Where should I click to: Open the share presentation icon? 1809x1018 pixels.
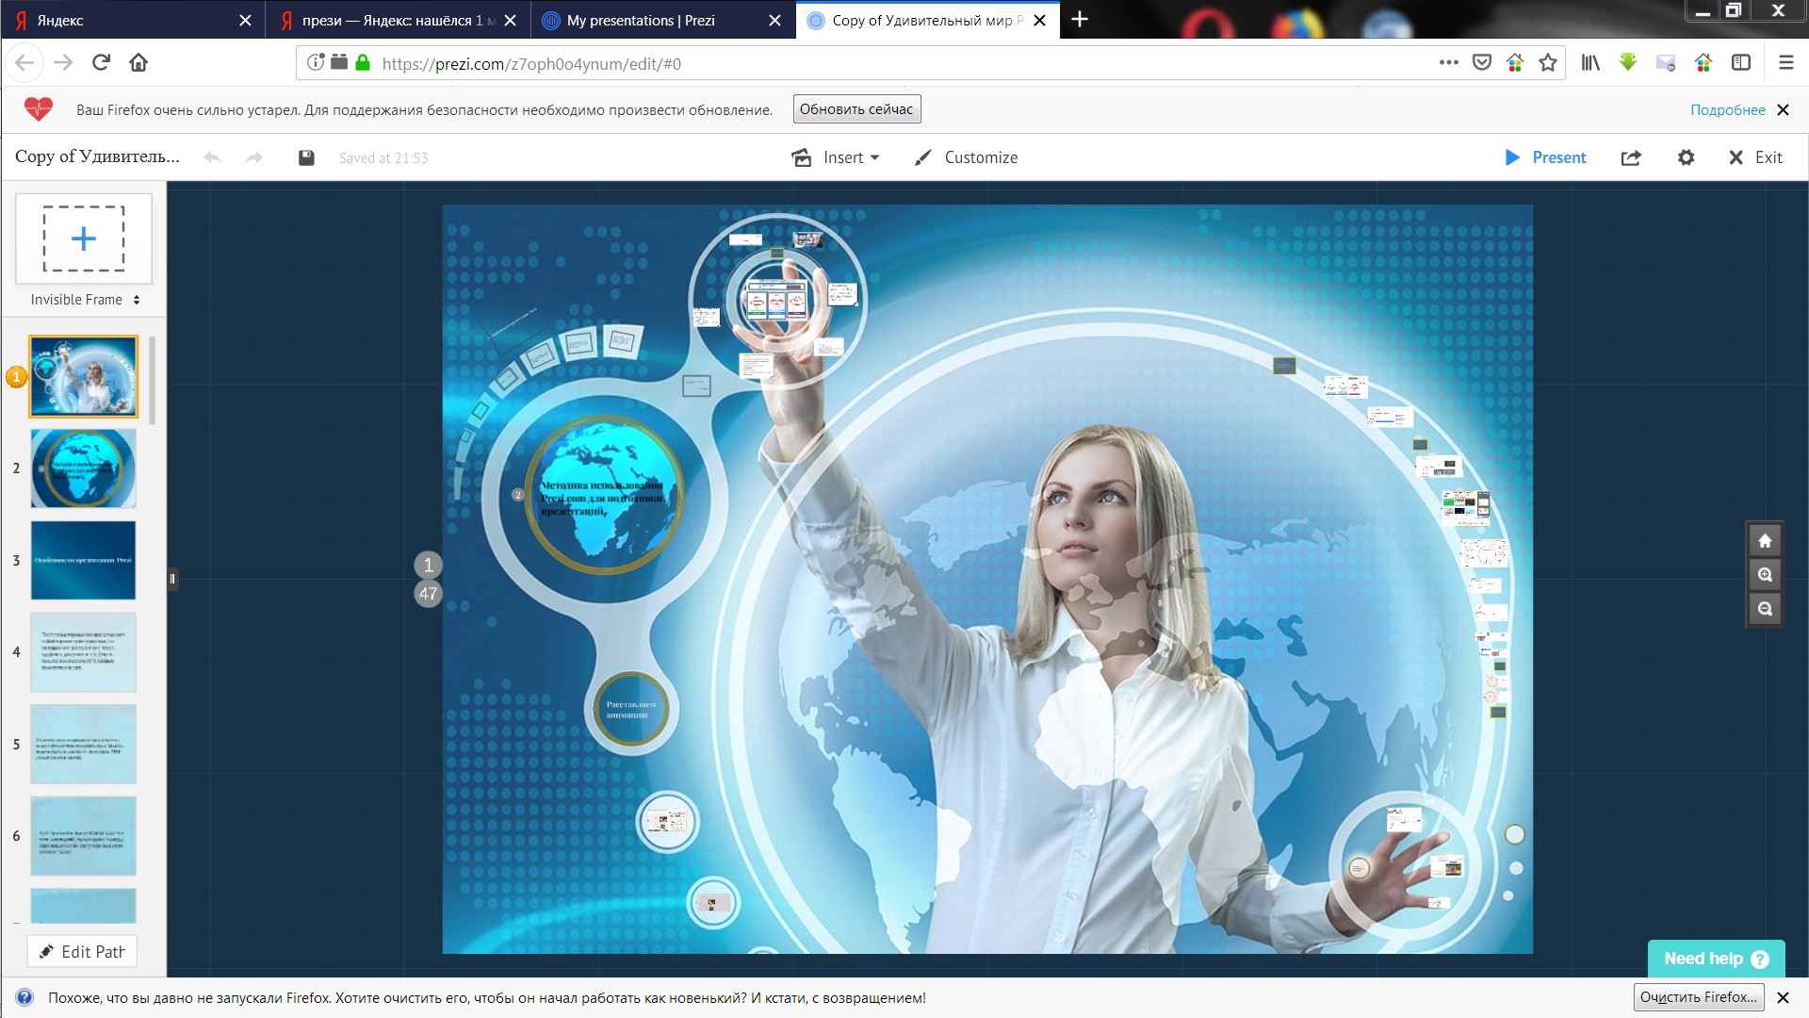point(1631,157)
